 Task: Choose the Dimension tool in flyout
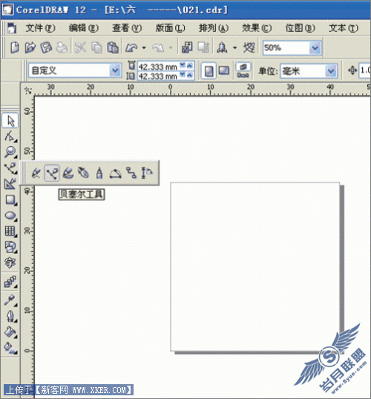pos(147,173)
